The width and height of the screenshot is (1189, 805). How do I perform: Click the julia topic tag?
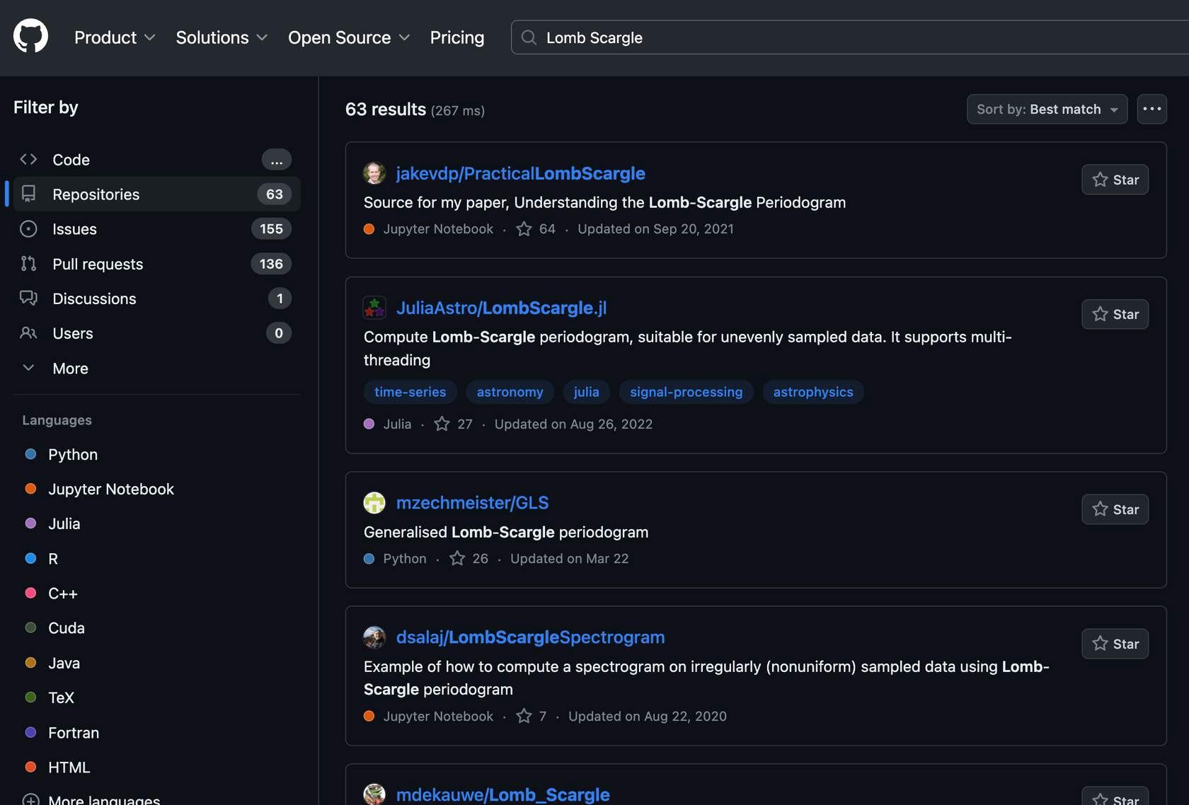click(586, 392)
